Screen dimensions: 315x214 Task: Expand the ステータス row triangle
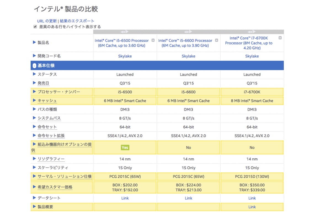pyautogui.click(x=34, y=74)
